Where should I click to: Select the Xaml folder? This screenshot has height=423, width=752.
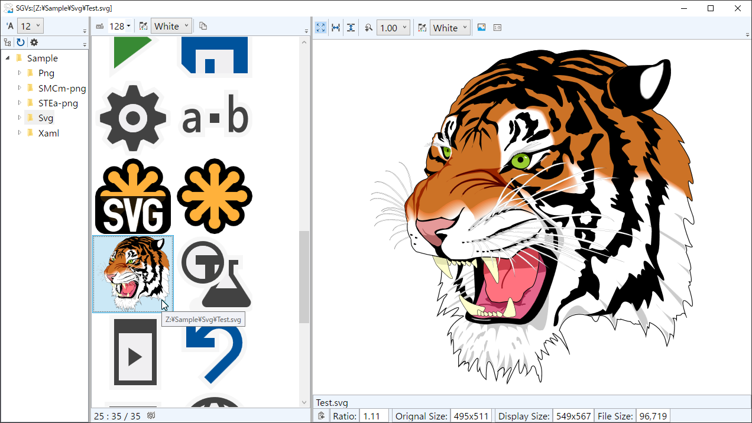point(48,133)
